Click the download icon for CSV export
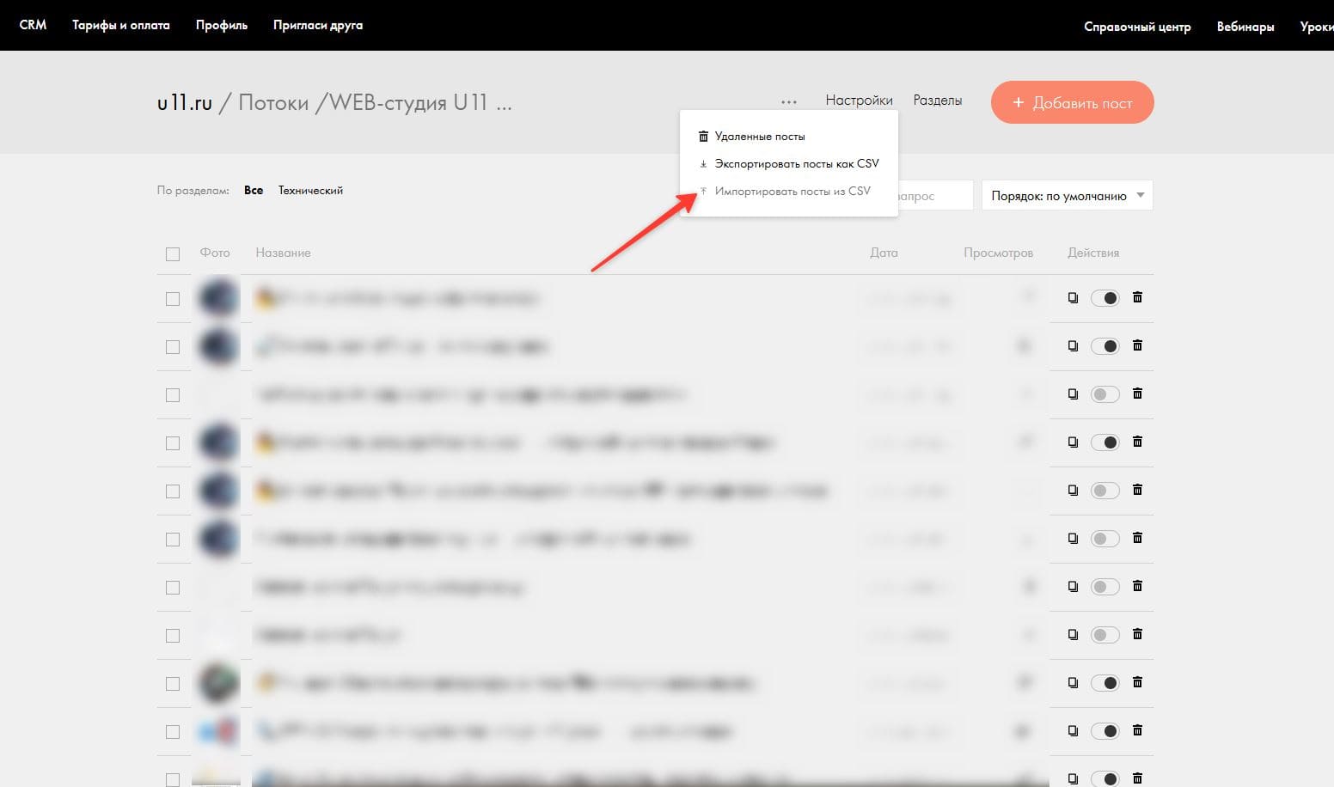The width and height of the screenshot is (1334, 787). tap(703, 164)
